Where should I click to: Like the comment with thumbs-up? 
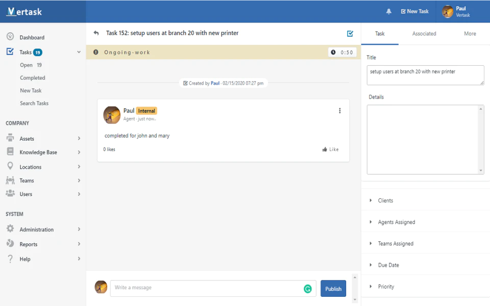[330, 149]
